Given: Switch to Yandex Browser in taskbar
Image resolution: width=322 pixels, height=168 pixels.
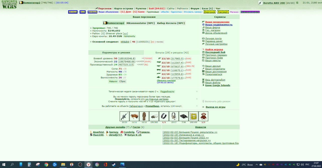Looking at the screenshot, I should click(x=89, y=164).
